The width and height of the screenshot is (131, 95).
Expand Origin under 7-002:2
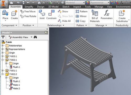pos(6,78)
